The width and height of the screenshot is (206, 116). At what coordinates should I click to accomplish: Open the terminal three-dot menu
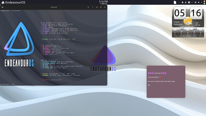click(93, 7)
